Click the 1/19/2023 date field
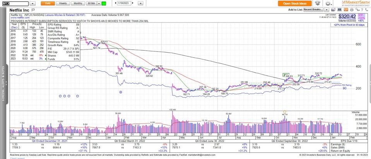Viewport: 371px width, 159px height. tap(124, 3)
